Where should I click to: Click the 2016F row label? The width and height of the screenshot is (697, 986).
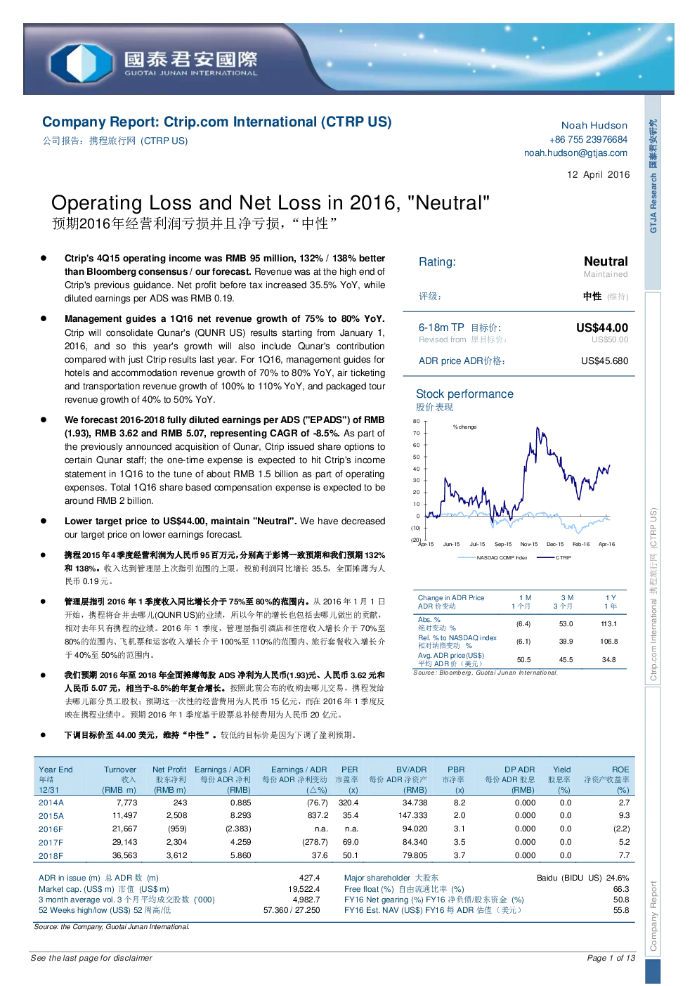(51, 829)
